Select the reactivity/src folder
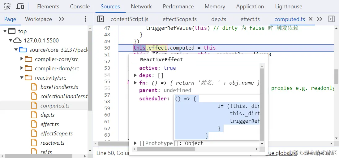 [50, 78]
